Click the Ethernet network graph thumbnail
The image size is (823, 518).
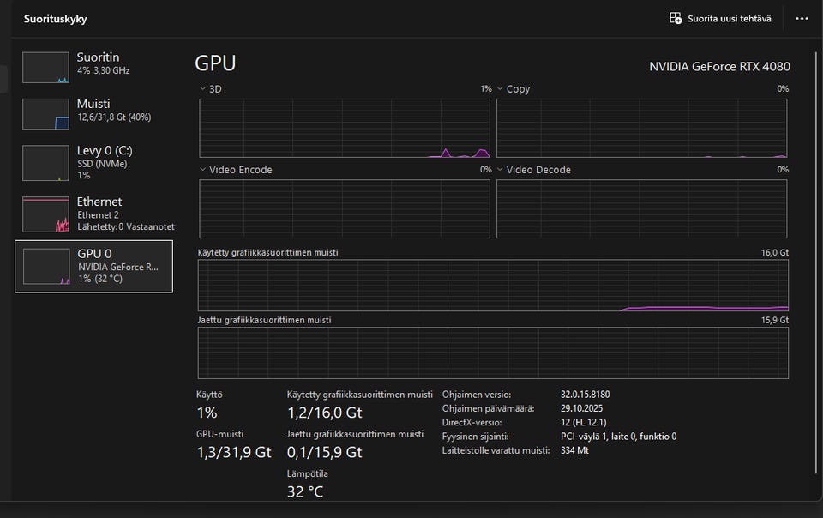(45, 214)
